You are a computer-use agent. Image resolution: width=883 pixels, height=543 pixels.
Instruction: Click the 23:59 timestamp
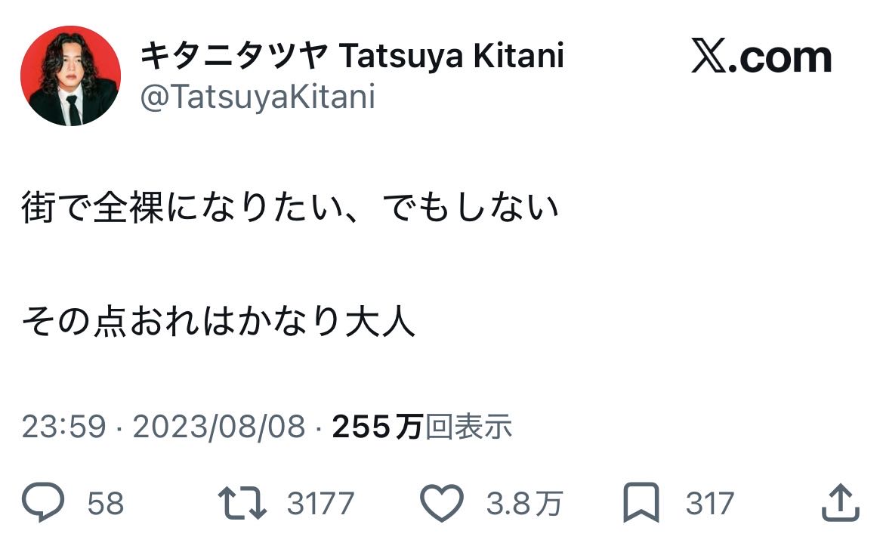(x=63, y=427)
